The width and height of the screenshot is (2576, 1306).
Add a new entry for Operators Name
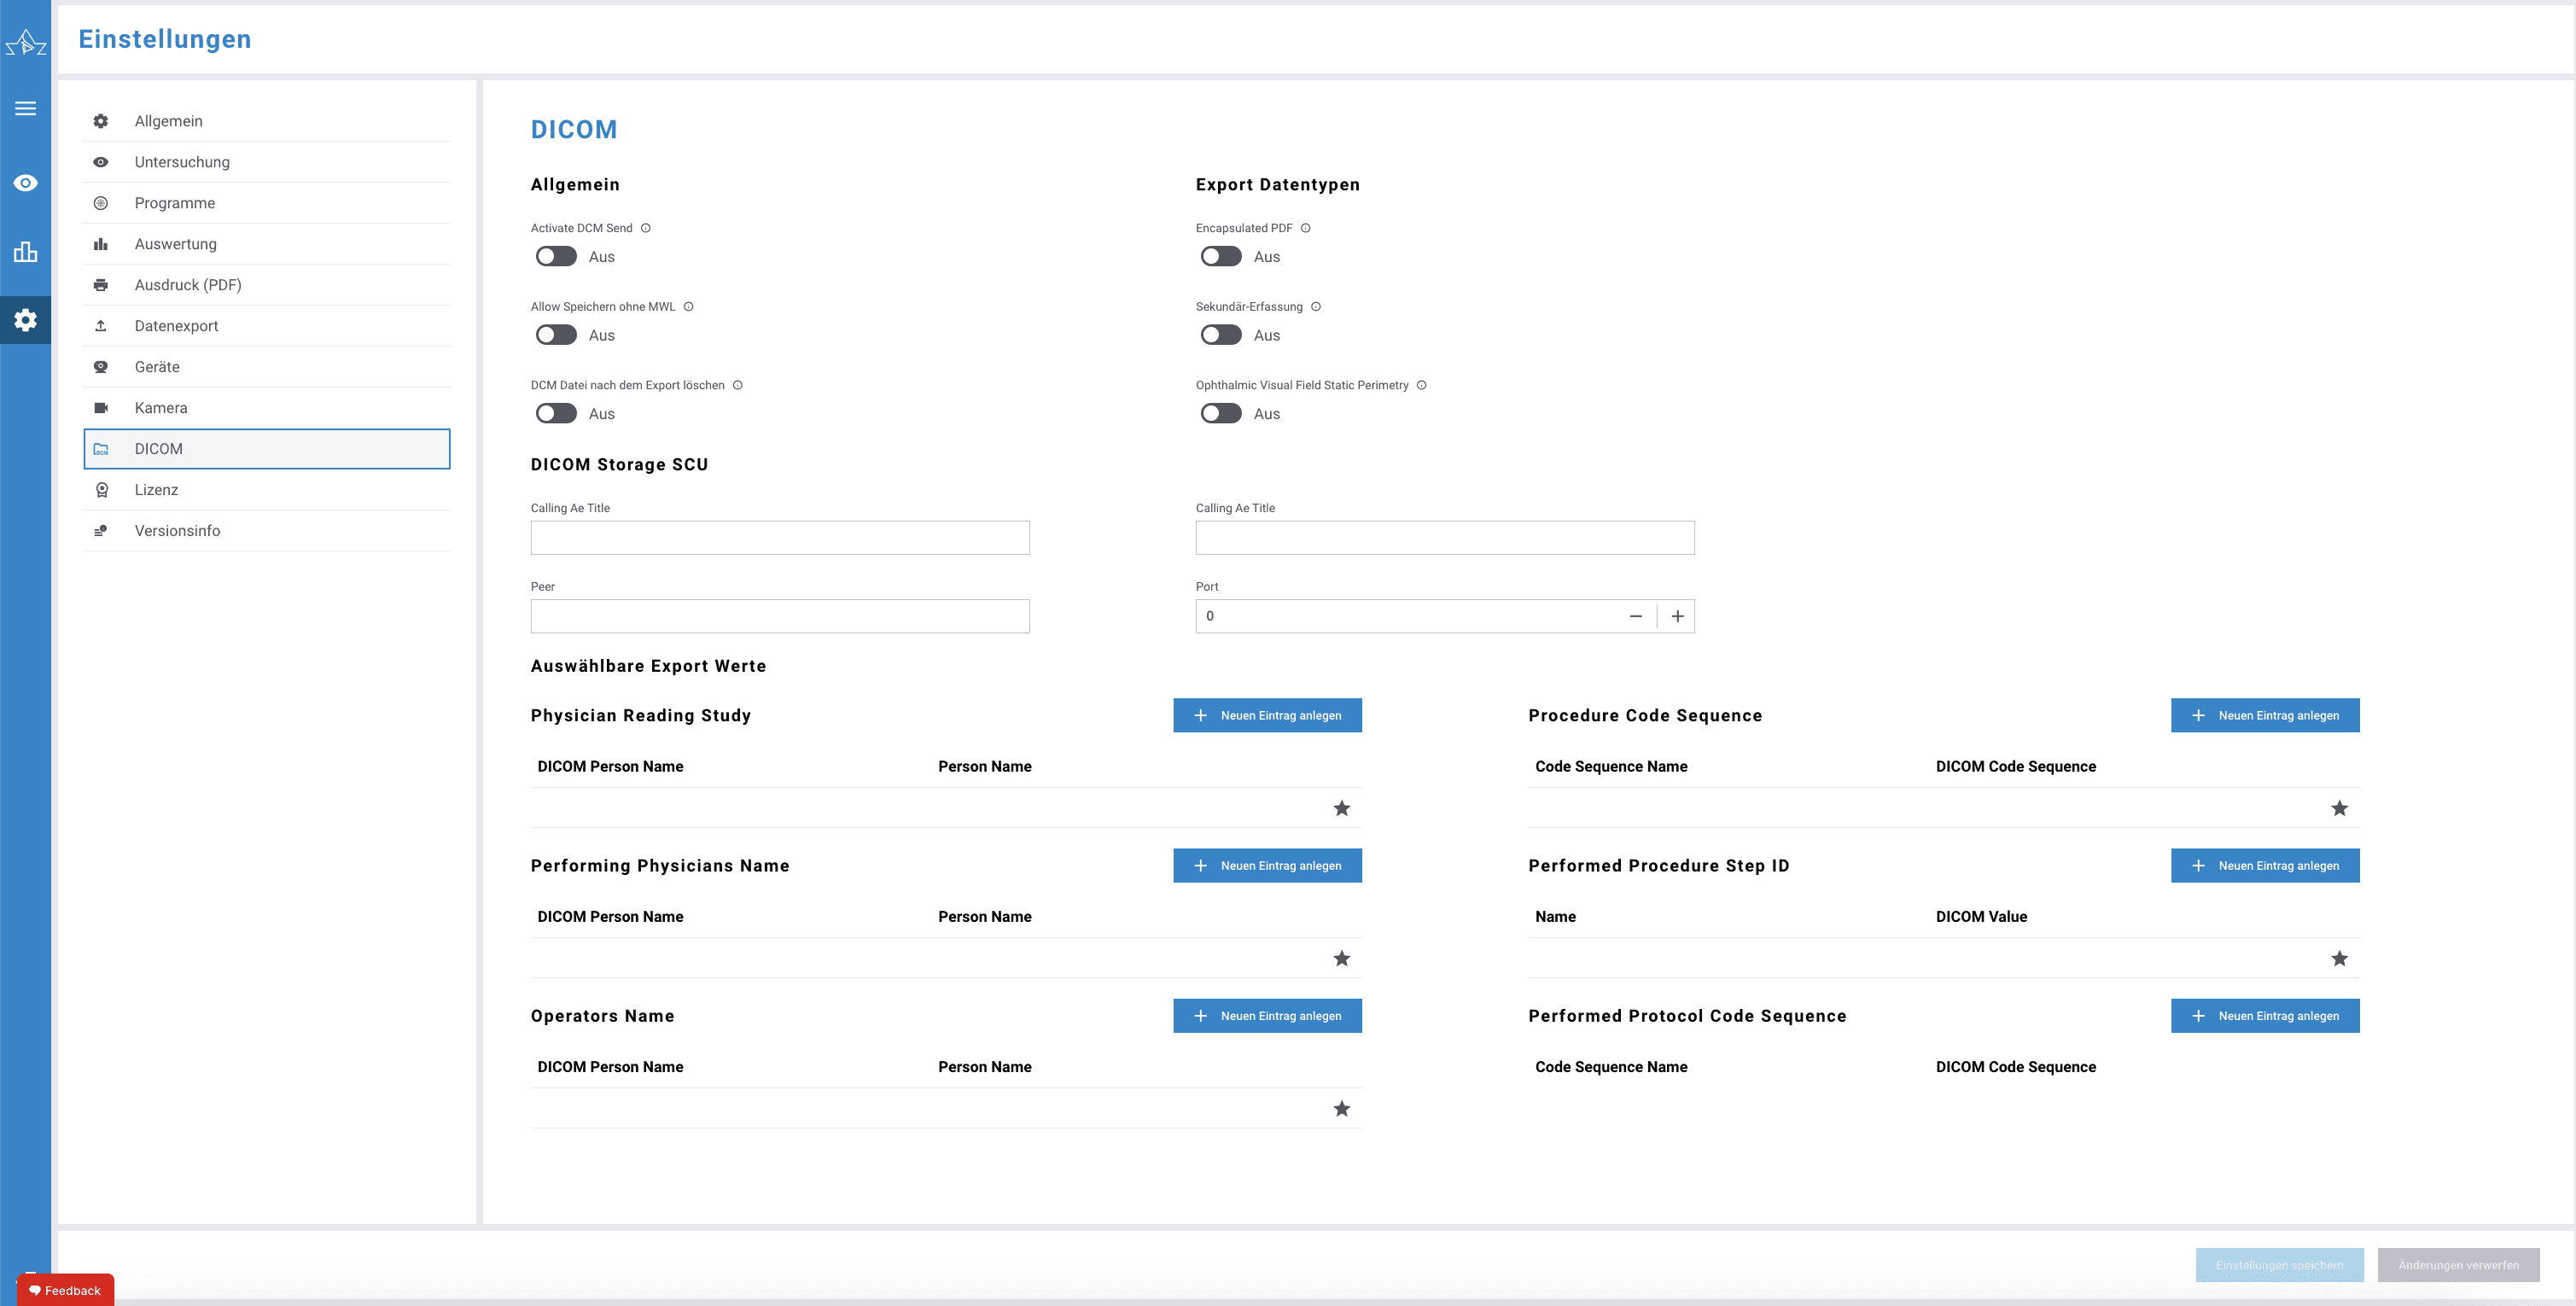pos(1267,1016)
